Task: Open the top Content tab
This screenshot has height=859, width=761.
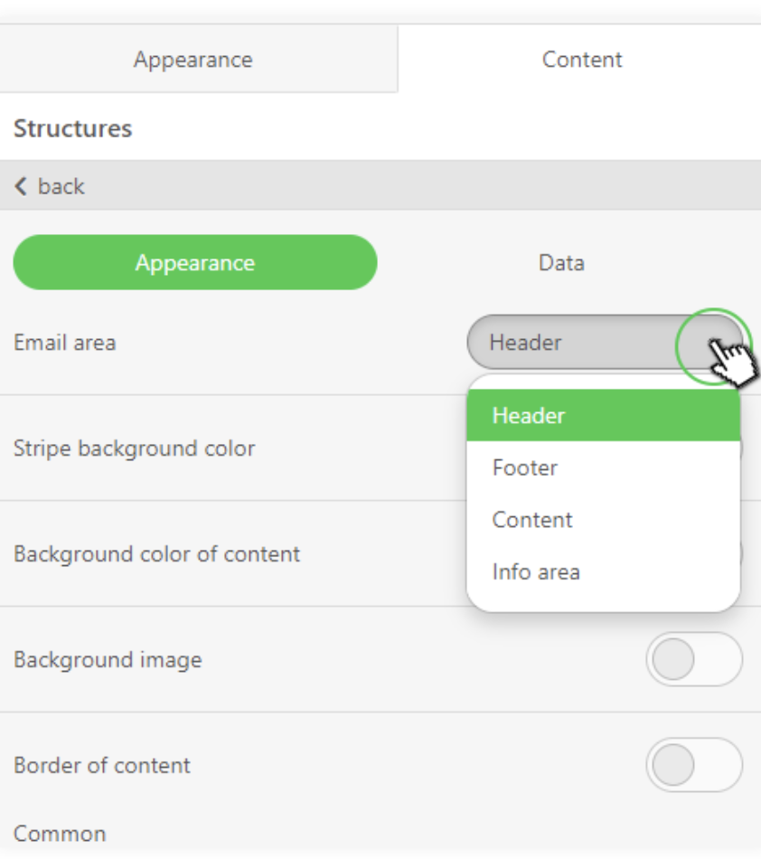Action: (x=581, y=59)
